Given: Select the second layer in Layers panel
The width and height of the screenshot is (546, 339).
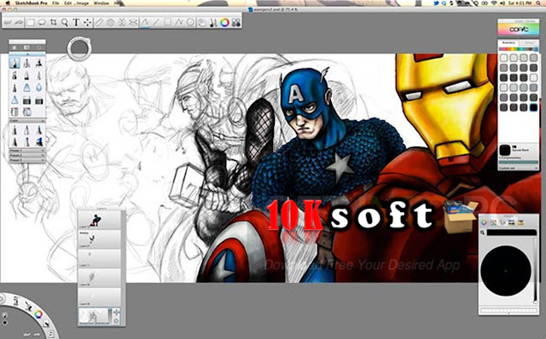Looking at the screenshot, I should (99, 238).
